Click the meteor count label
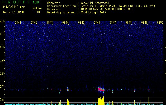This screenshot has height=105, width=166. tap(37, 8)
